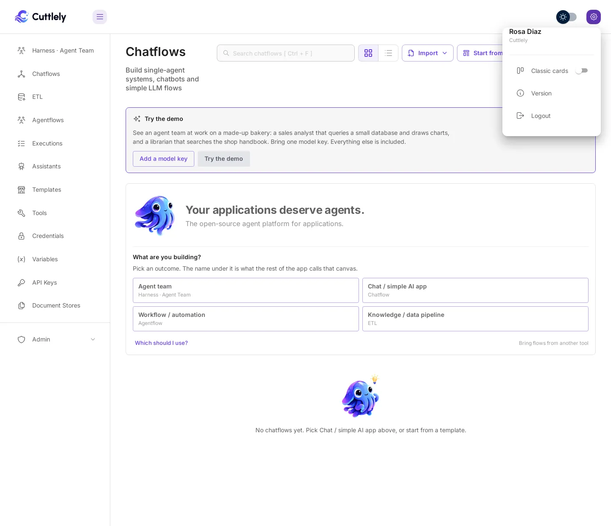Select the Workflow / automation card
The image size is (611, 526).
coord(246,319)
